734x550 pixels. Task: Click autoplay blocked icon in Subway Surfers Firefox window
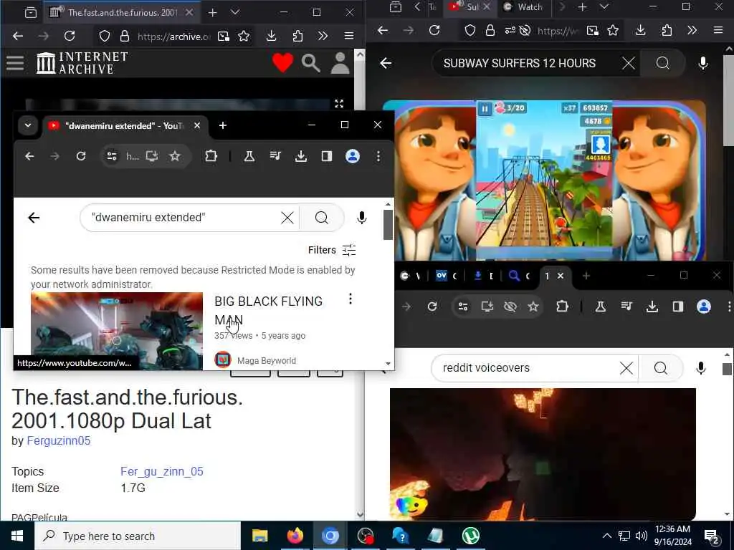[x=525, y=31]
